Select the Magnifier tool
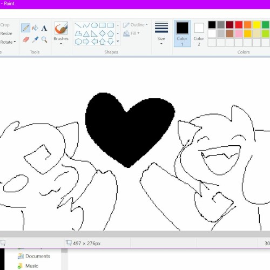The height and width of the screenshot is (270, 270). pyautogui.click(x=44, y=39)
